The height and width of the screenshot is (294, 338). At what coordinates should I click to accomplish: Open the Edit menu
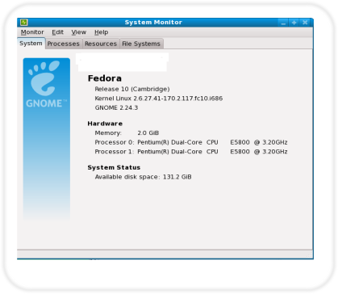pos(57,32)
